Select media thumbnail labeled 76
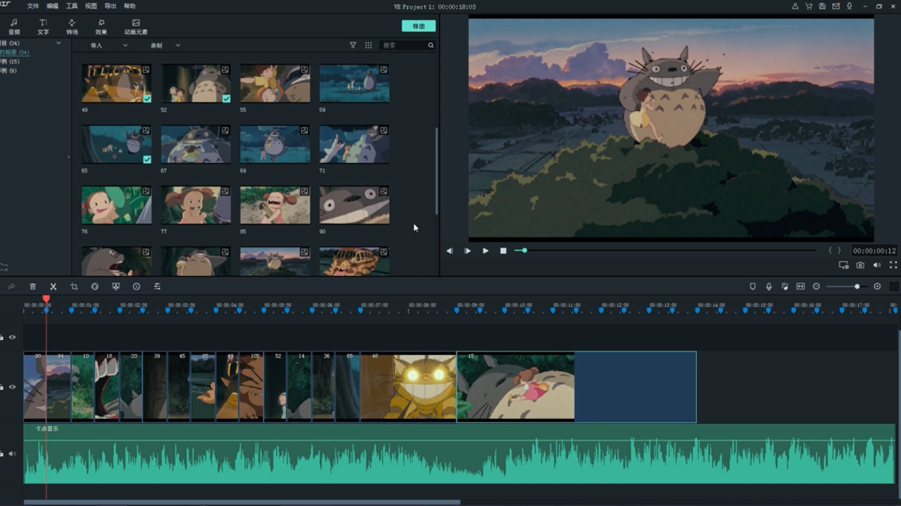The image size is (901, 506). [116, 205]
